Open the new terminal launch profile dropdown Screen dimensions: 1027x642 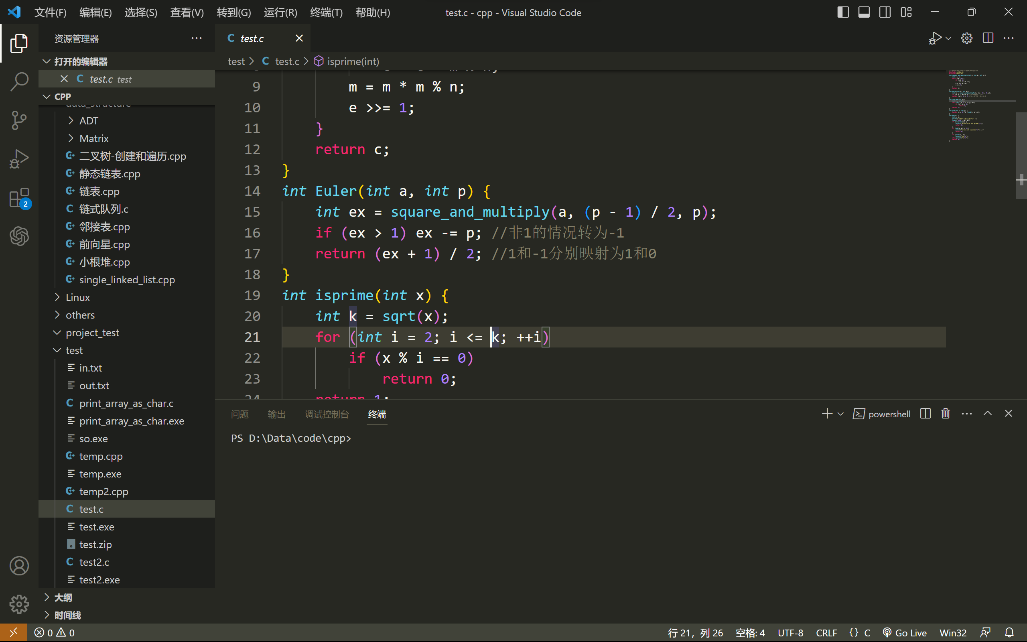(x=840, y=414)
